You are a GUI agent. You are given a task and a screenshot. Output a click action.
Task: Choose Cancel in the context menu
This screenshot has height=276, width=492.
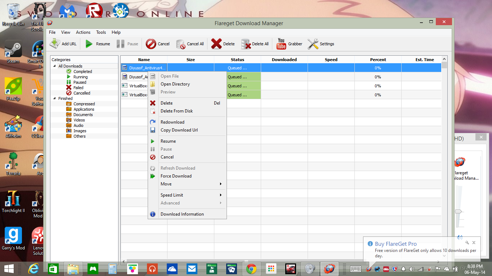187,157
